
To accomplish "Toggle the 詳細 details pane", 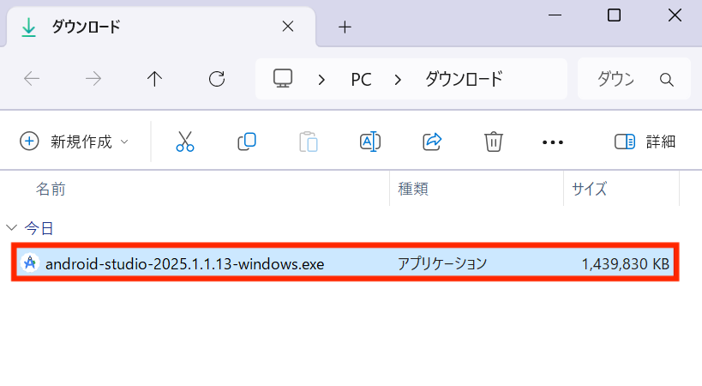I will [645, 142].
